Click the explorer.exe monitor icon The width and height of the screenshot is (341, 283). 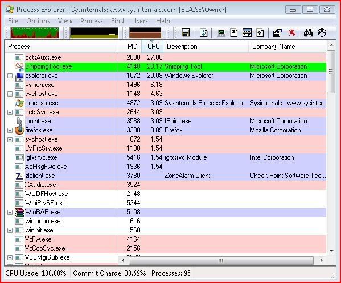(19, 76)
